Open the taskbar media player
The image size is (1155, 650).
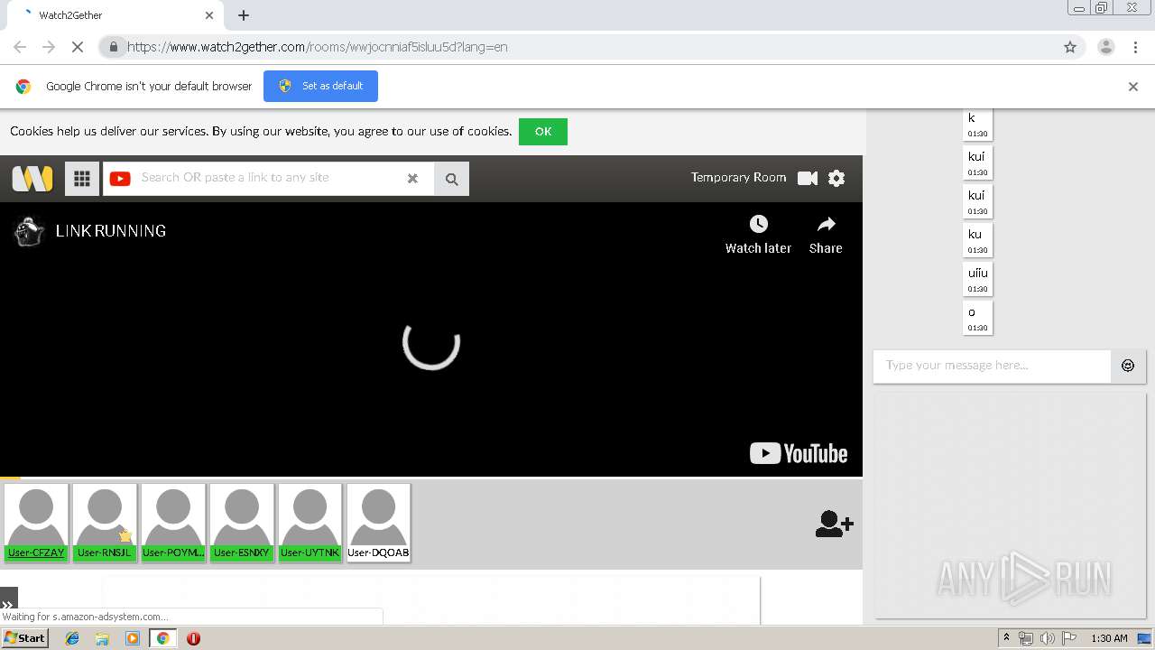click(x=133, y=638)
